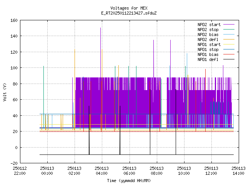
Task: Select the 'NPD2 start' legend label
Action: tap(209, 25)
